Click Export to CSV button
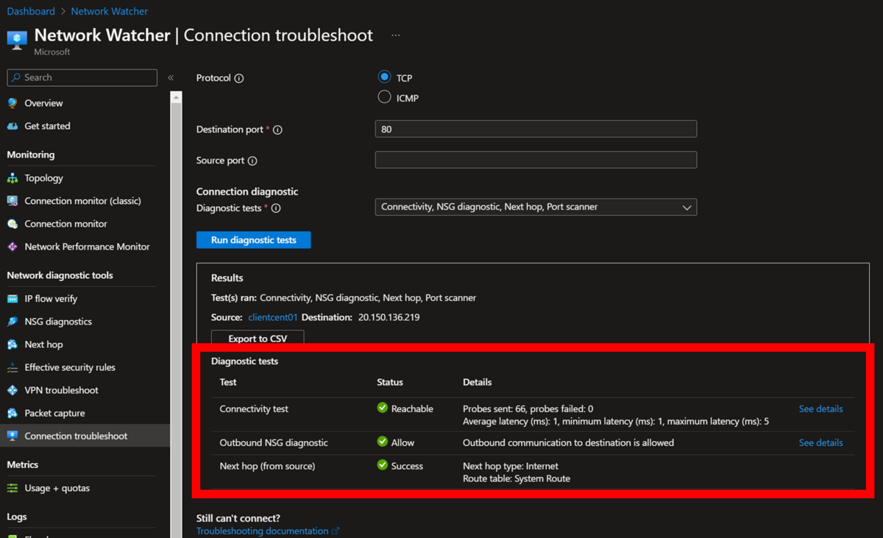883x538 pixels. coord(258,338)
